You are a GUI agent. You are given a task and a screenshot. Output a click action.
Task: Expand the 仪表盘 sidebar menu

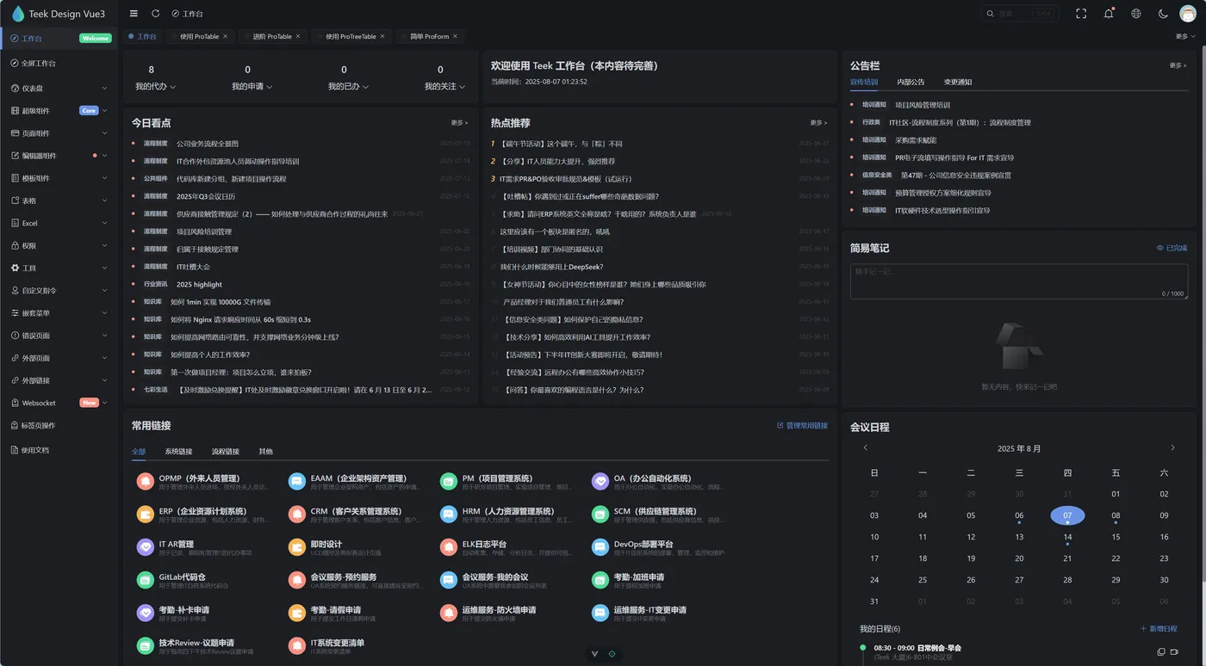click(x=59, y=88)
